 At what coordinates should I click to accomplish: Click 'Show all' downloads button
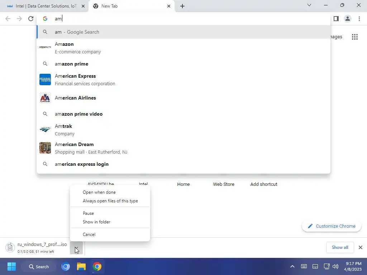[340, 247]
